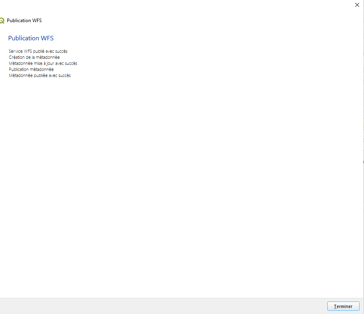Click 'Création de la métadonnée' line
364x314 pixels.
(x=34, y=57)
